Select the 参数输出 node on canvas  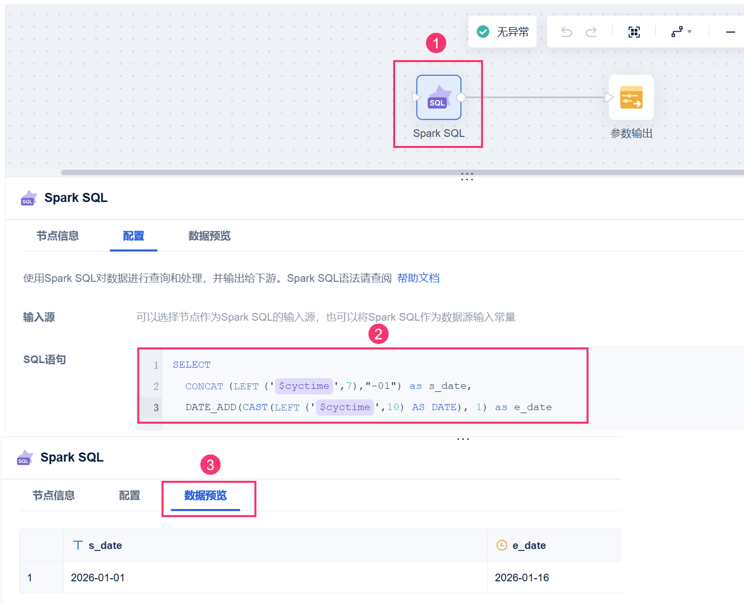(631, 97)
